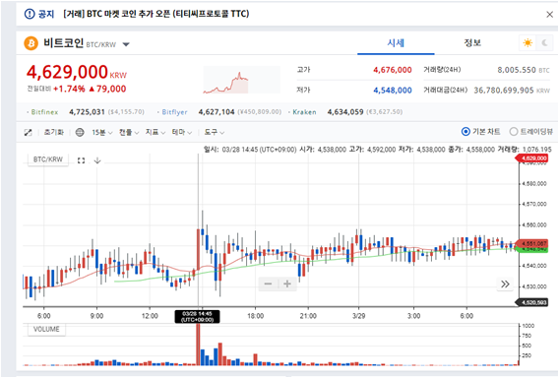This screenshot has height=377, width=558.
Task: Expand chart with diagonal arrows icon
Action: pyautogui.click(x=29, y=133)
